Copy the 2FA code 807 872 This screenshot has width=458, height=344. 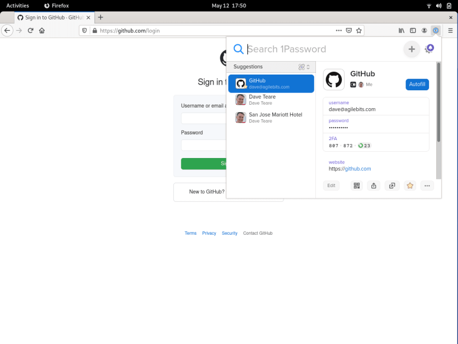(x=341, y=146)
